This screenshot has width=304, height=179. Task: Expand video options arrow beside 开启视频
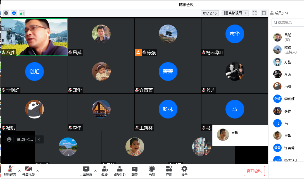[x=38, y=171]
